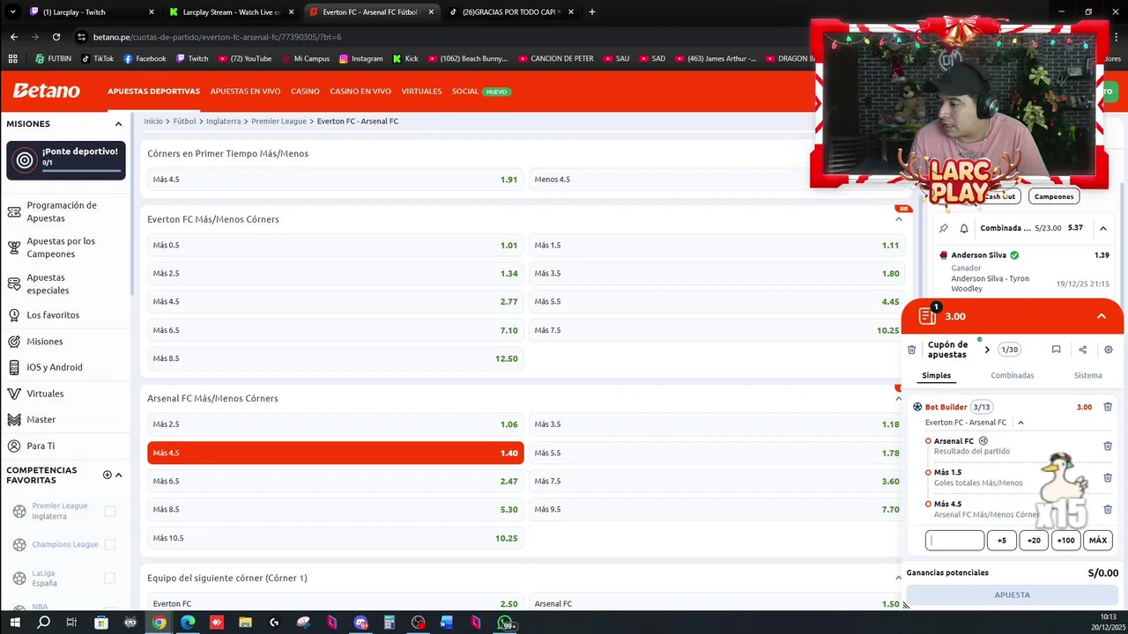
Task: Open File Explorer from taskbar
Action: pyautogui.click(x=245, y=623)
